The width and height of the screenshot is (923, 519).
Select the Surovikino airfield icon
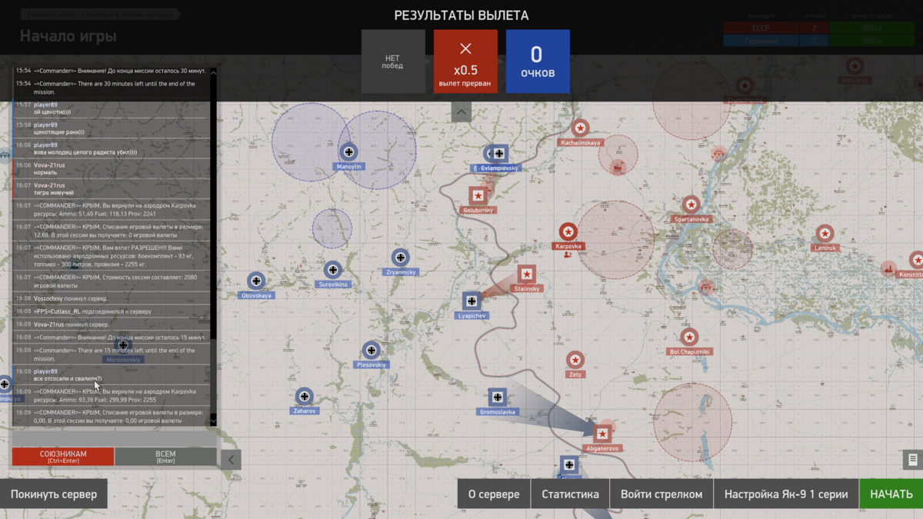(332, 269)
